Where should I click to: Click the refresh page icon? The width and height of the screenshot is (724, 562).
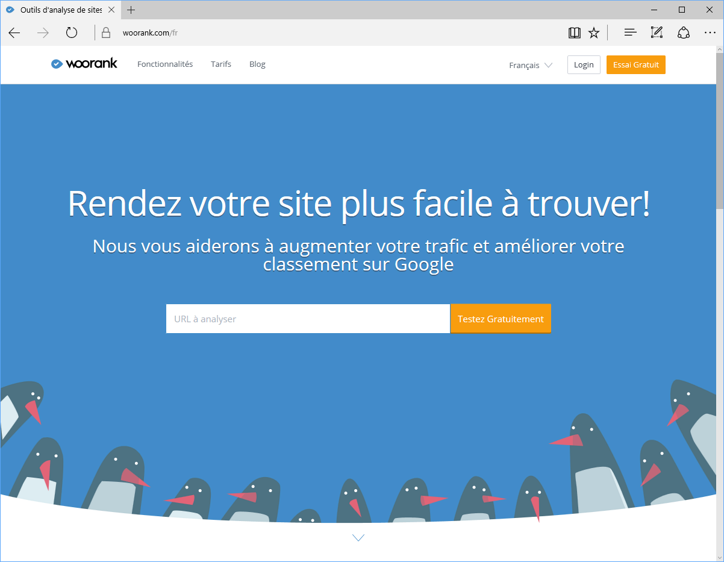[72, 33]
